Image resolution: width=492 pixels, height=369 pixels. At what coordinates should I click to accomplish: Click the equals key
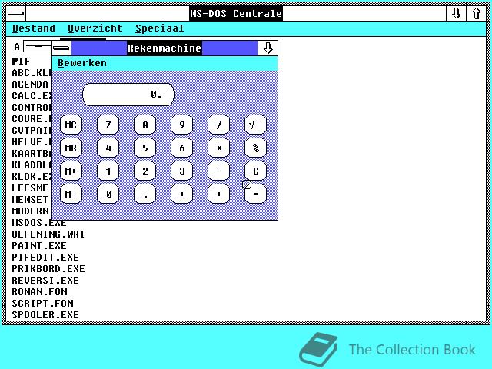point(255,194)
